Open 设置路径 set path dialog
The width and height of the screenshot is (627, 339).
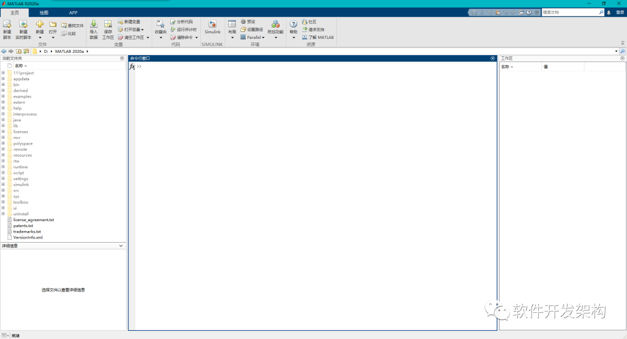(x=251, y=30)
